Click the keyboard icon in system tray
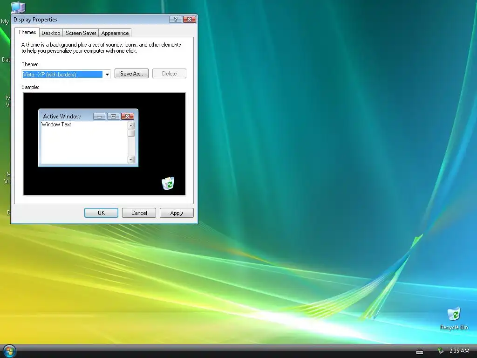 [420, 351]
